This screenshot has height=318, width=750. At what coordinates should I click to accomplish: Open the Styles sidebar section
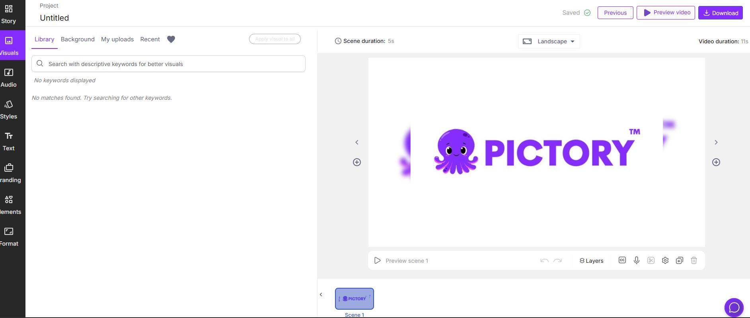click(9, 110)
